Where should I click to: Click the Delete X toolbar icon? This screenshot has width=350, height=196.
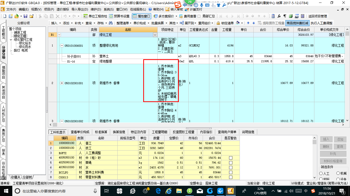pyautogui.click(x=58, y=16)
